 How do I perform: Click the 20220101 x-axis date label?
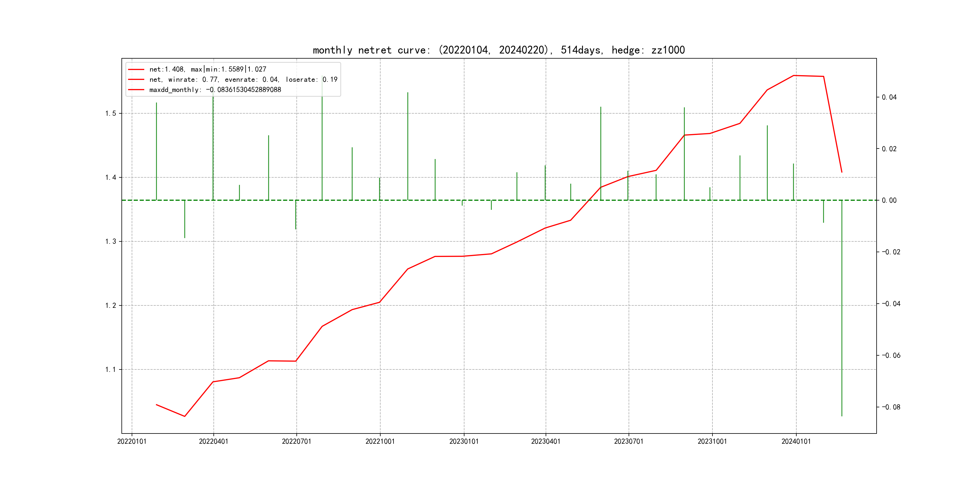pos(132,441)
